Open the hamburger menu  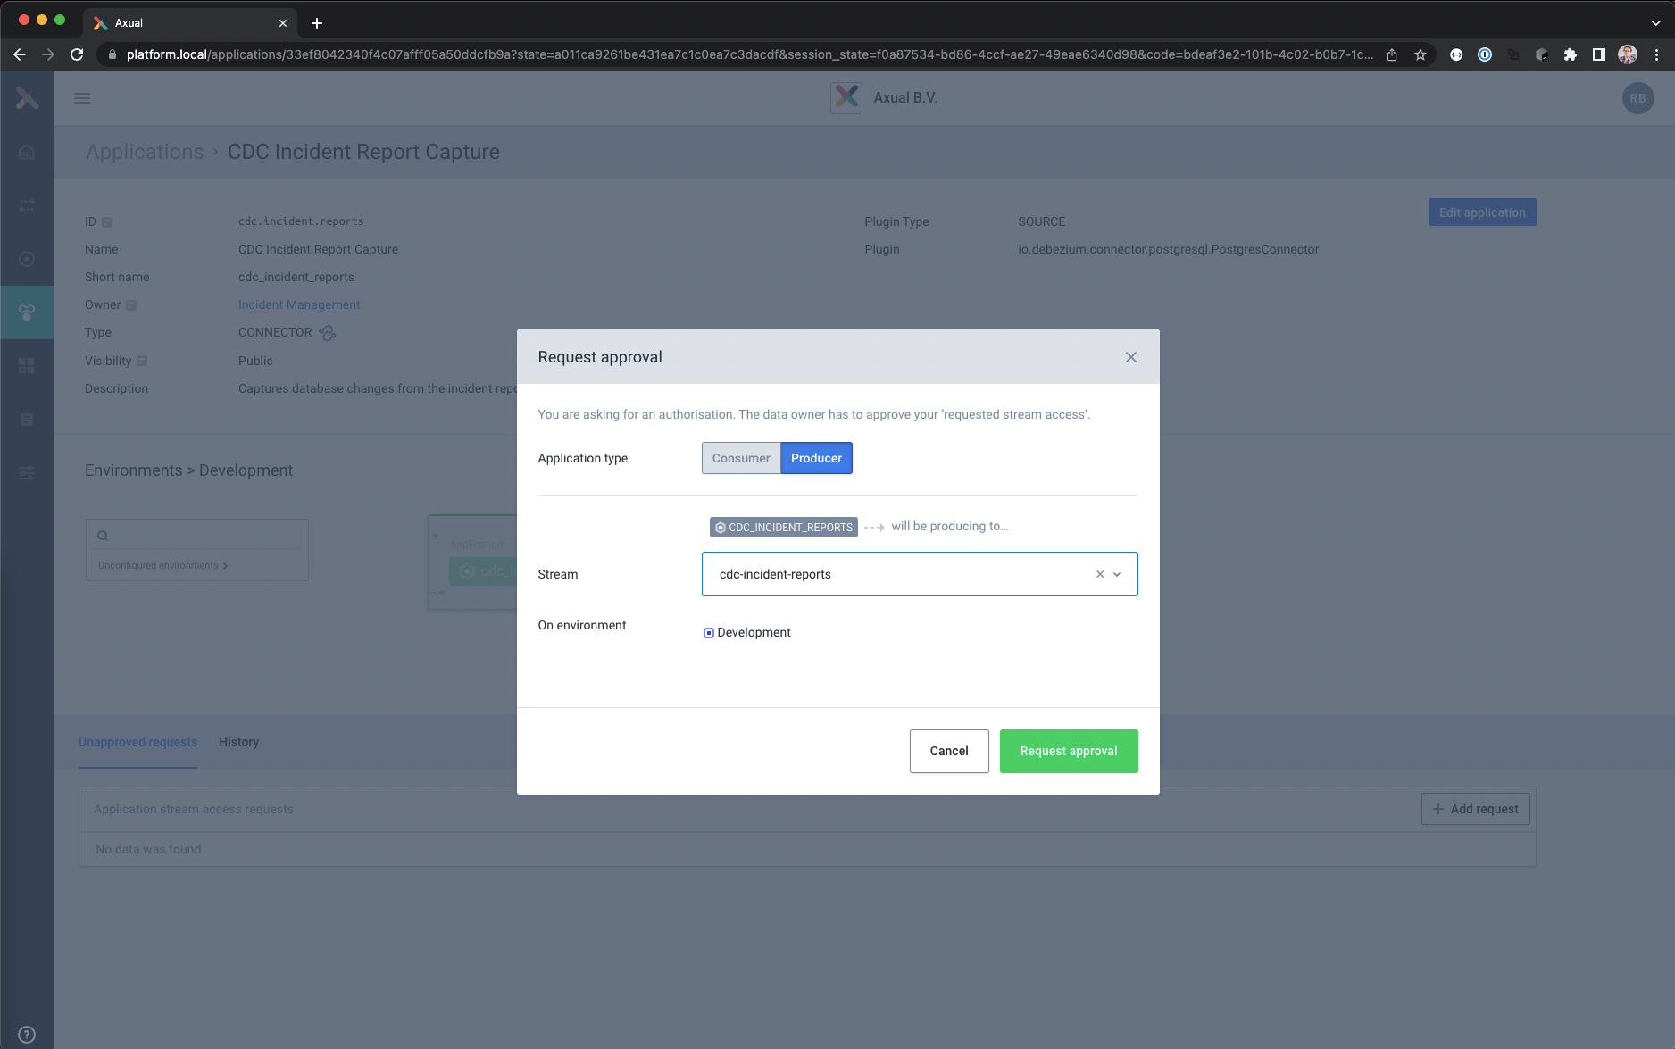(82, 98)
